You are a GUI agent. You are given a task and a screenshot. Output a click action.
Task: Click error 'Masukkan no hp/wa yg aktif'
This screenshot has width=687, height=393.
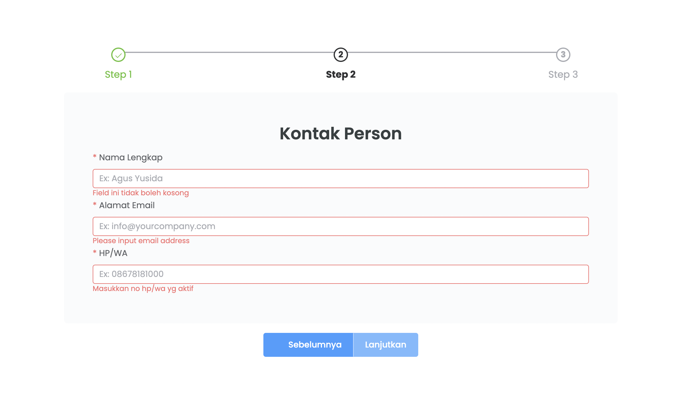click(x=143, y=289)
